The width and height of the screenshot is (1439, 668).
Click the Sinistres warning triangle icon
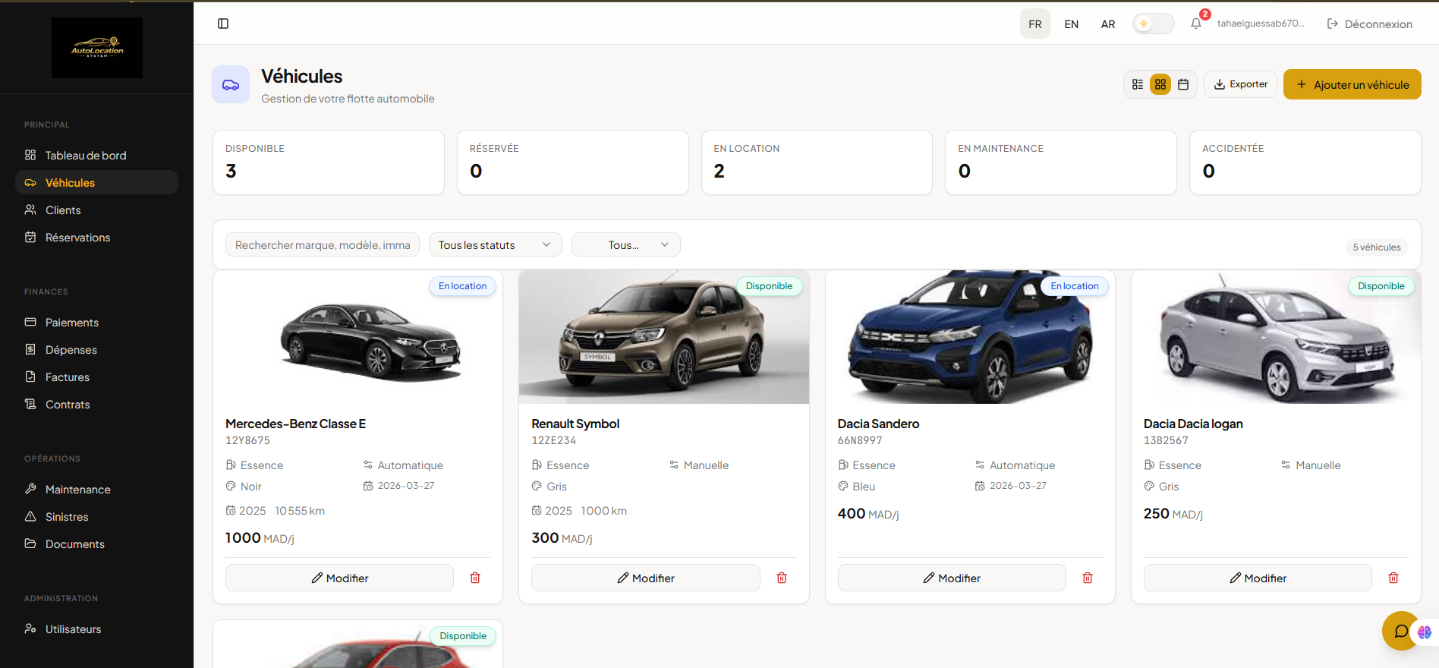coord(30,516)
